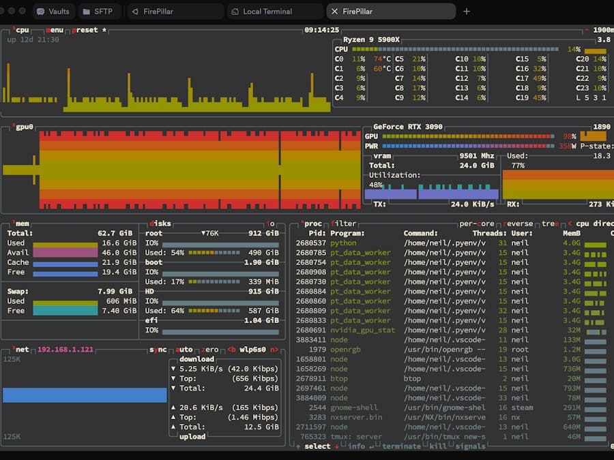This screenshot has height=460, width=614.
Task: Click the select down arrow in proc footer
Action: click(x=336, y=446)
